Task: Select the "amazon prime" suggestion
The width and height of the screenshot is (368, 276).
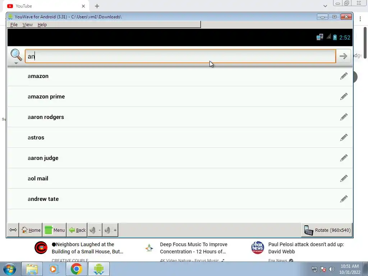Action: click(x=180, y=96)
